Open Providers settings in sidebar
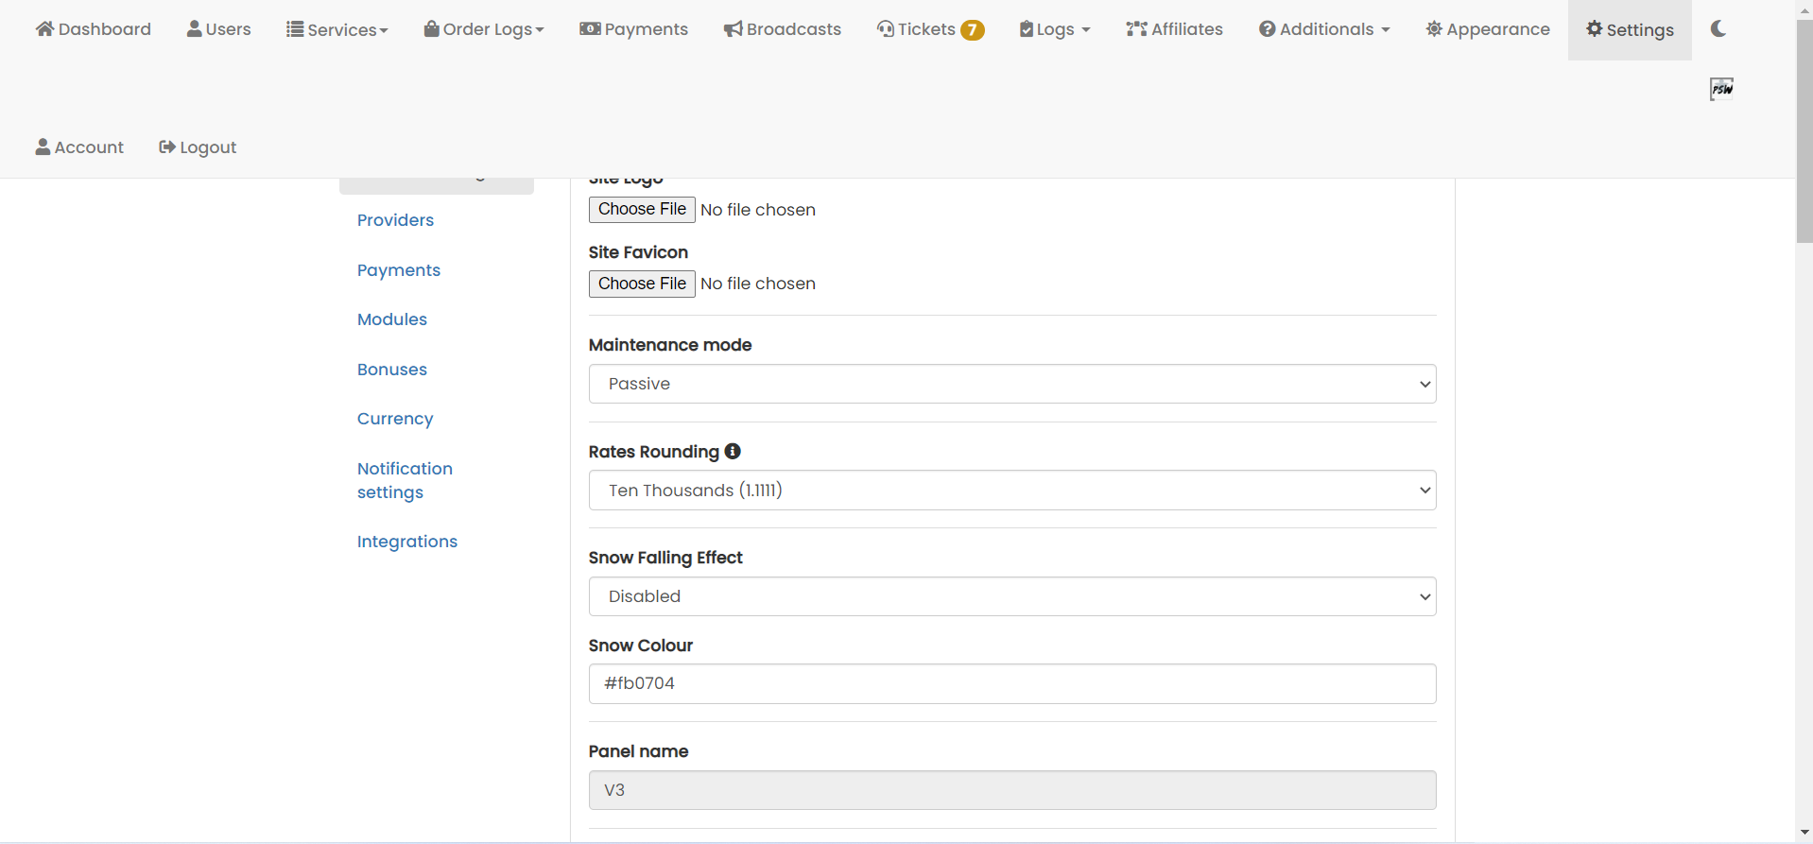The image size is (1813, 844). click(395, 220)
